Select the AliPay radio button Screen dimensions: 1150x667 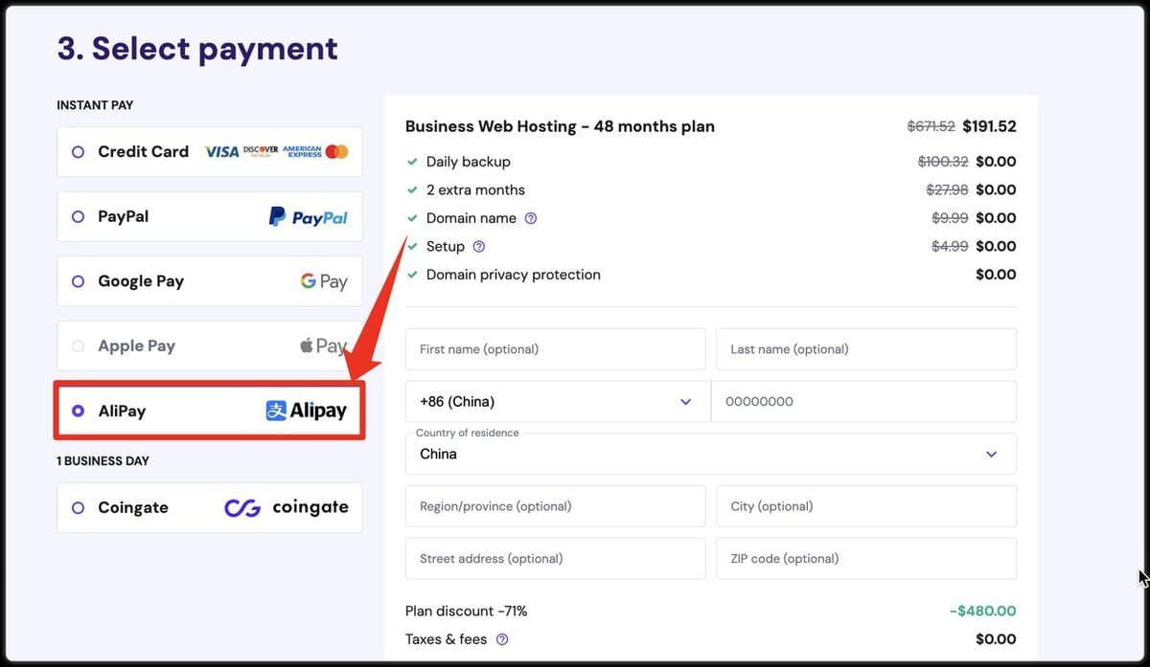79,411
